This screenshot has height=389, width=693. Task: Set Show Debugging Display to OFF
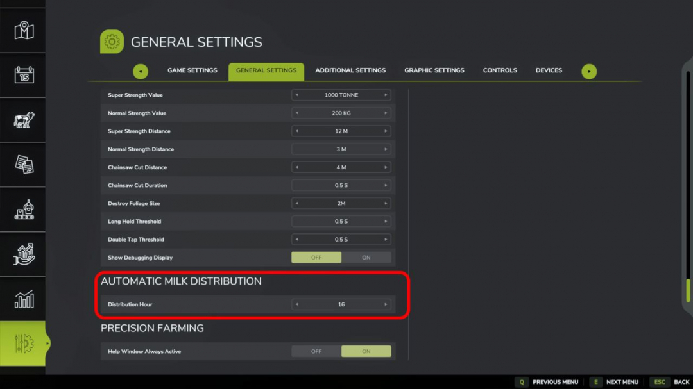[x=316, y=257]
